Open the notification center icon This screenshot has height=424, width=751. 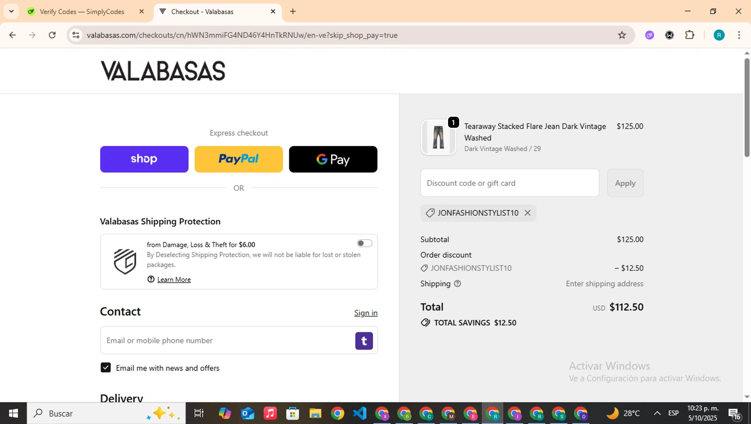coord(734,414)
